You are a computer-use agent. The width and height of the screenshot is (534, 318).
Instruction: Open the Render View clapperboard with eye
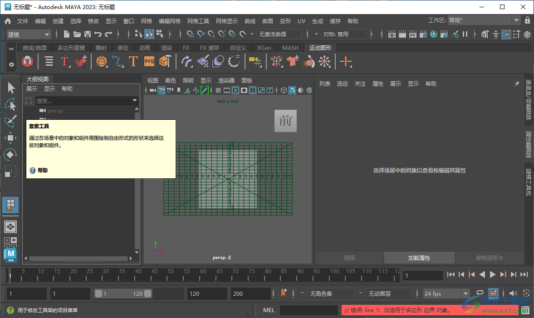[x=392, y=34]
